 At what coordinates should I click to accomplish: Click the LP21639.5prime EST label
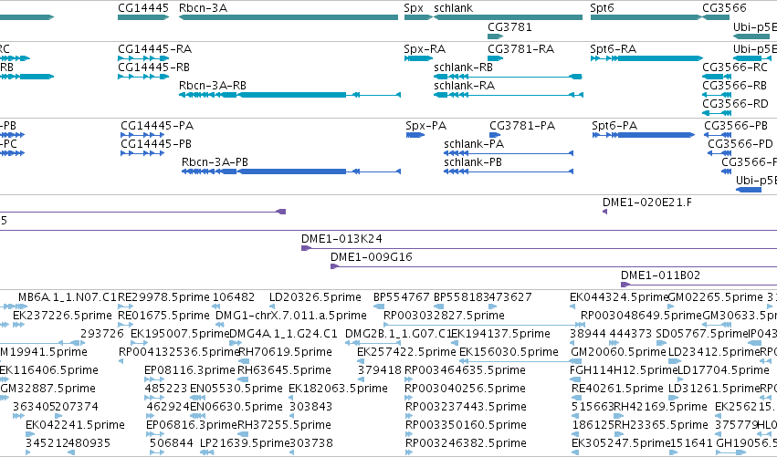(245, 443)
